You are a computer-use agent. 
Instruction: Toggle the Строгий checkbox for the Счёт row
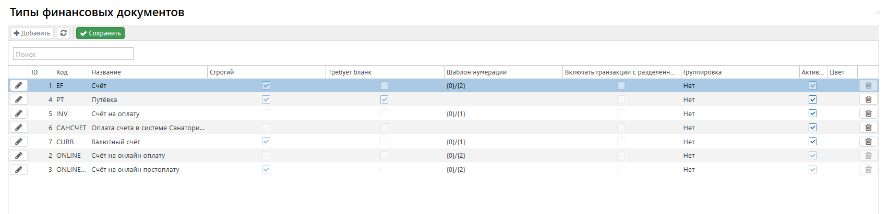point(266,85)
